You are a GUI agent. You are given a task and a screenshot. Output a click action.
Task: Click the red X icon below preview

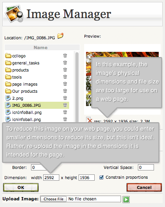90,120
